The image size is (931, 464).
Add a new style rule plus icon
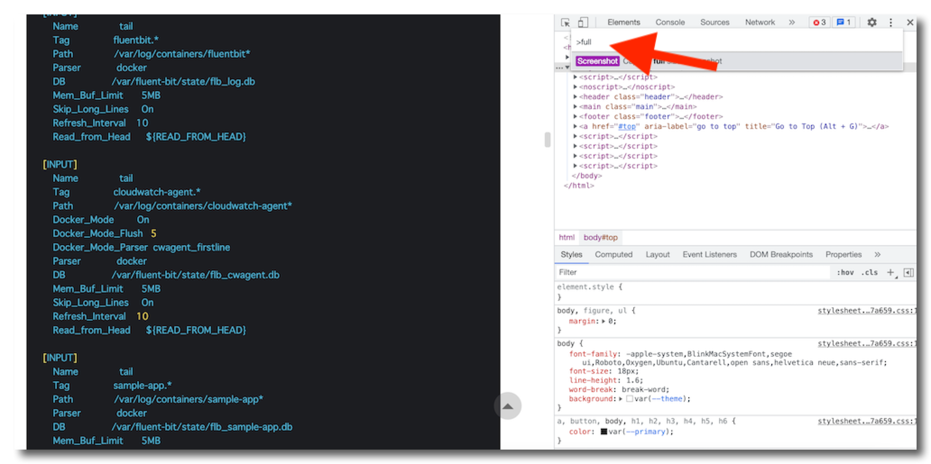891,273
